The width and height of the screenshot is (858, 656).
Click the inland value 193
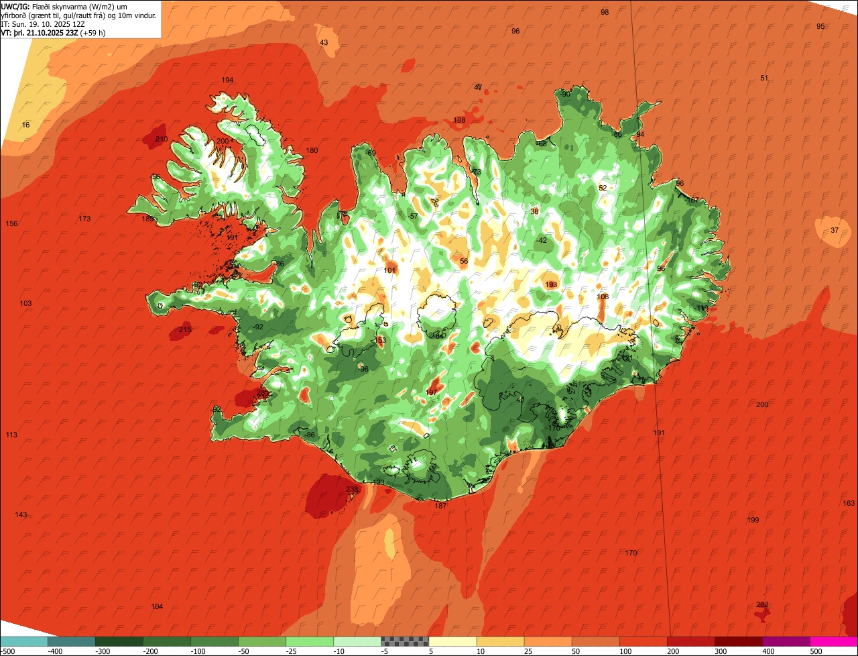(x=551, y=284)
